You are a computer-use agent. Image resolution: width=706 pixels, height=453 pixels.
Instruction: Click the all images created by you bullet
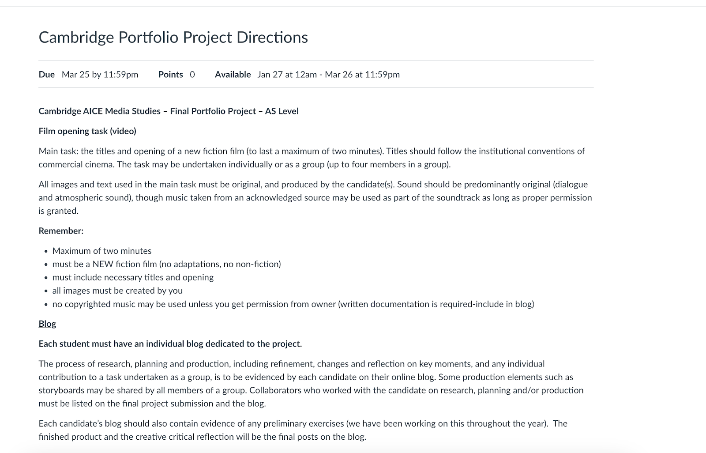(117, 291)
